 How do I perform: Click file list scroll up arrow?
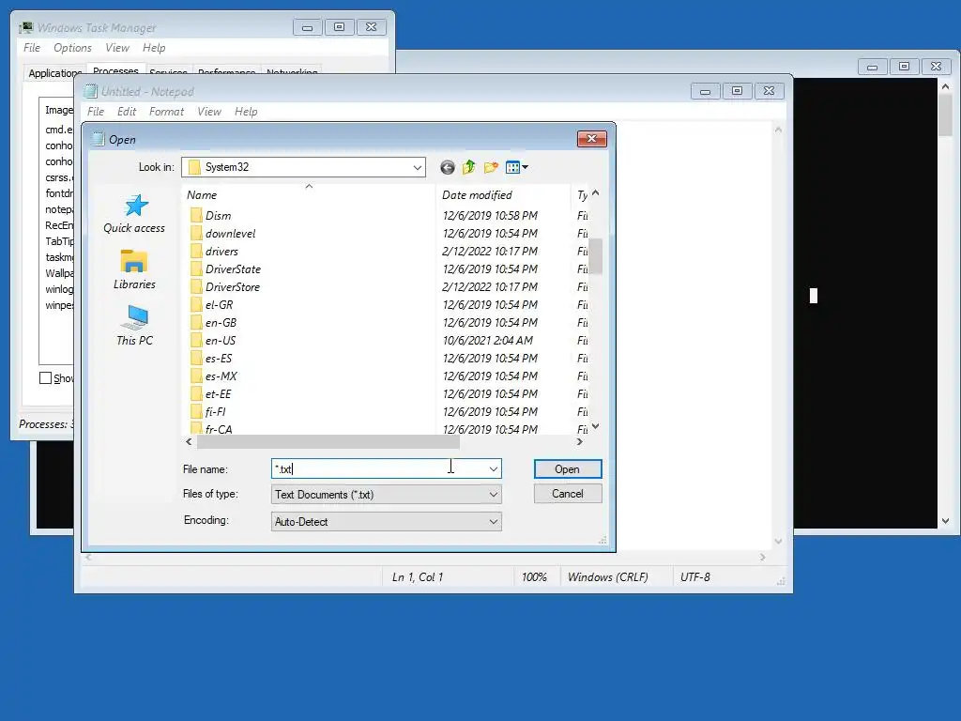pos(595,193)
